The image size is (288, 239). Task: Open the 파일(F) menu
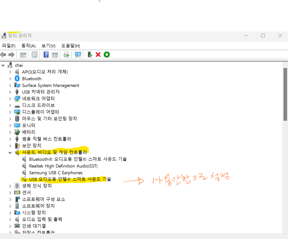[x=9, y=46]
